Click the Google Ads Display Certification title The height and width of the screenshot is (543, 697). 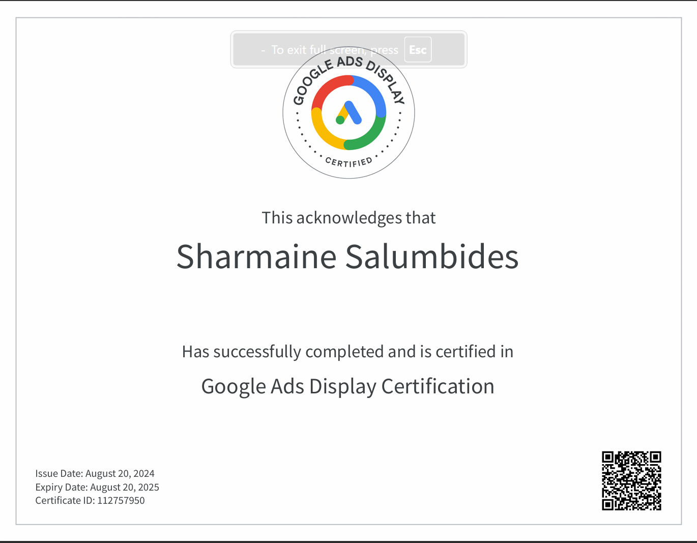coord(348,386)
